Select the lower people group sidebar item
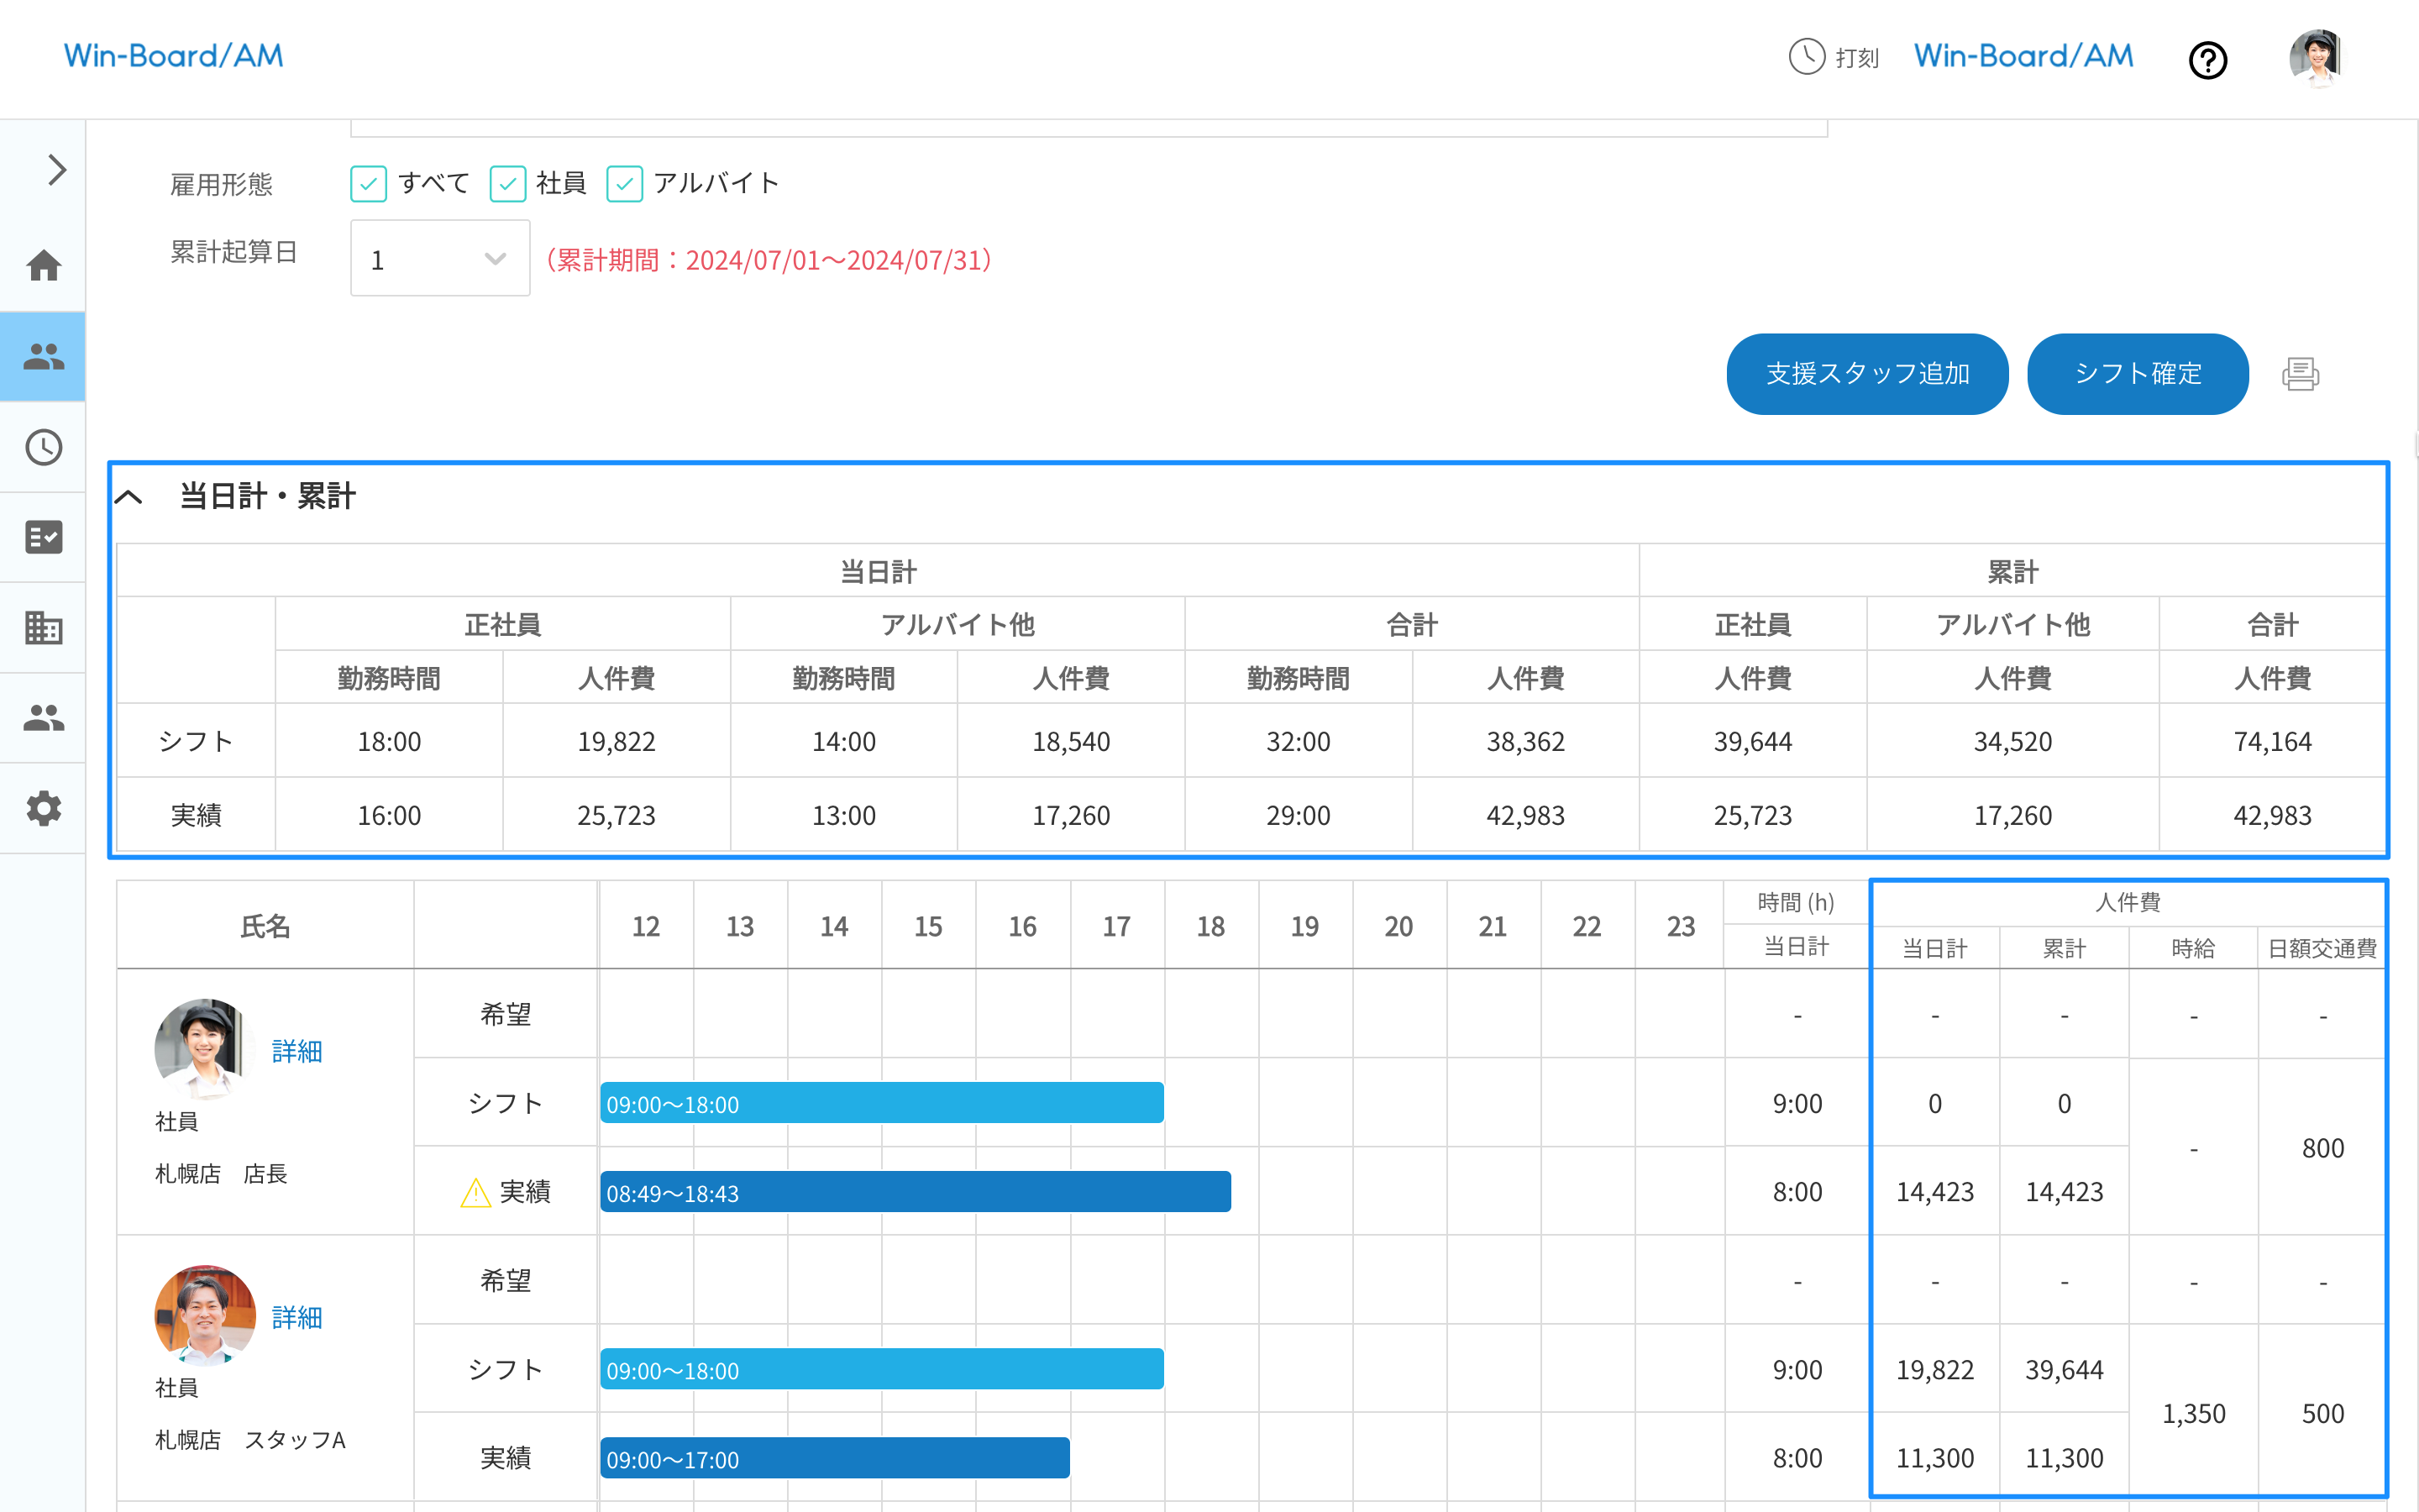This screenshot has width=2419, height=1512. [43, 718]
